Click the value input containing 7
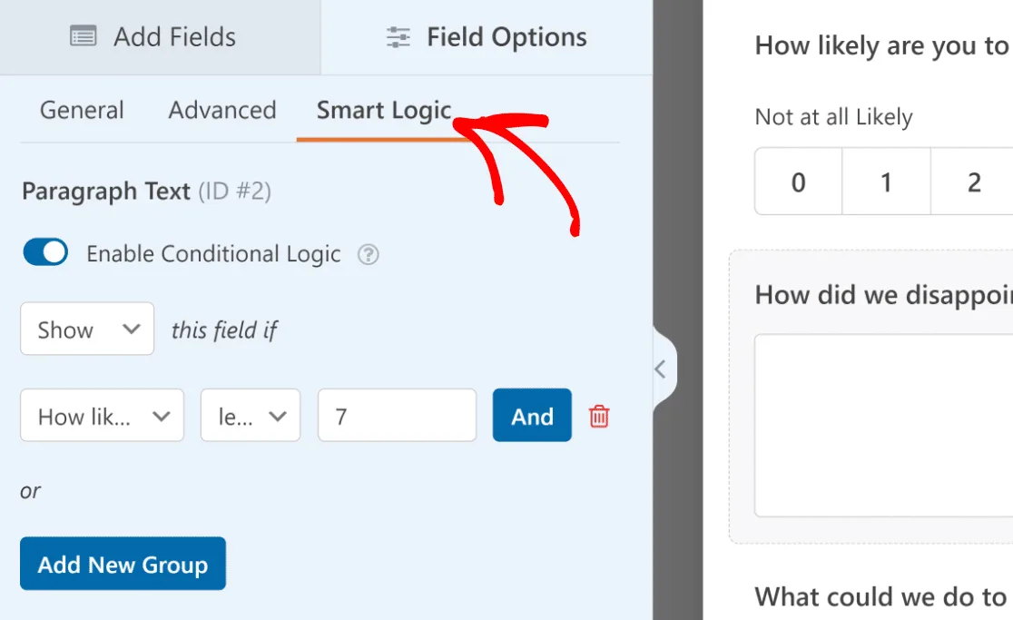 tap(398, 415)
